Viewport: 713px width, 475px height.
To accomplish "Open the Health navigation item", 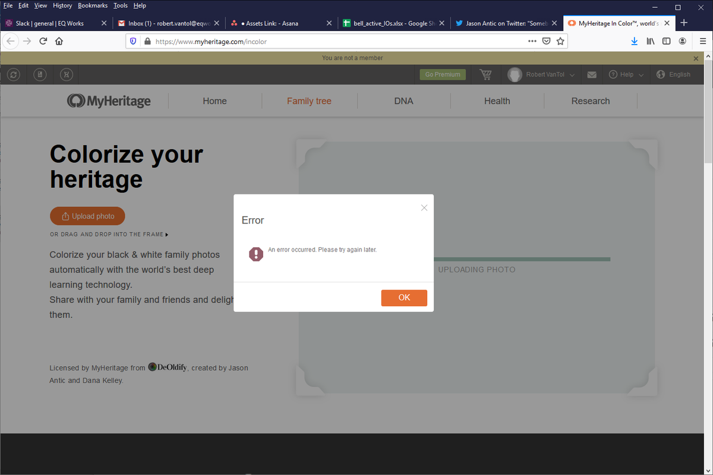I will pos(497,101).
